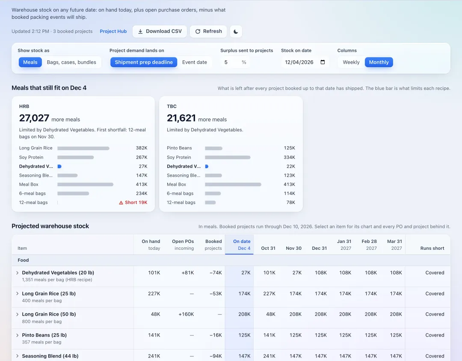Click the 21,621 more meals figure
462x361 pixels.
click(x=197, y=118)
